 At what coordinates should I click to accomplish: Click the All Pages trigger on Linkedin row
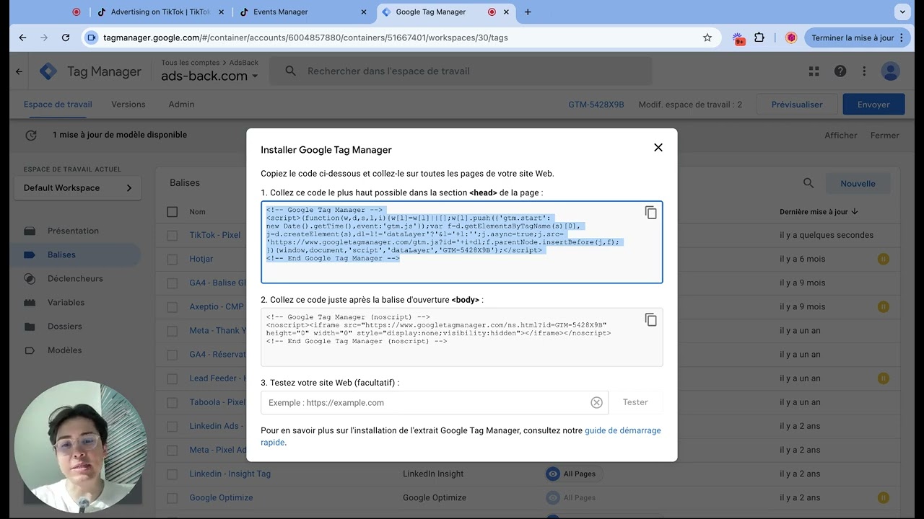click(x=574, y=474)
